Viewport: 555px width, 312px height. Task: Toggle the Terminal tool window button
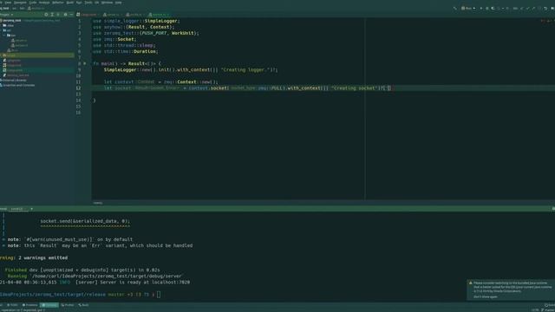click(49, 305)
